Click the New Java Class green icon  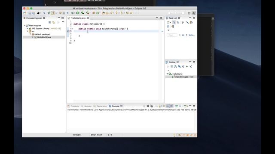pos(98,13)
